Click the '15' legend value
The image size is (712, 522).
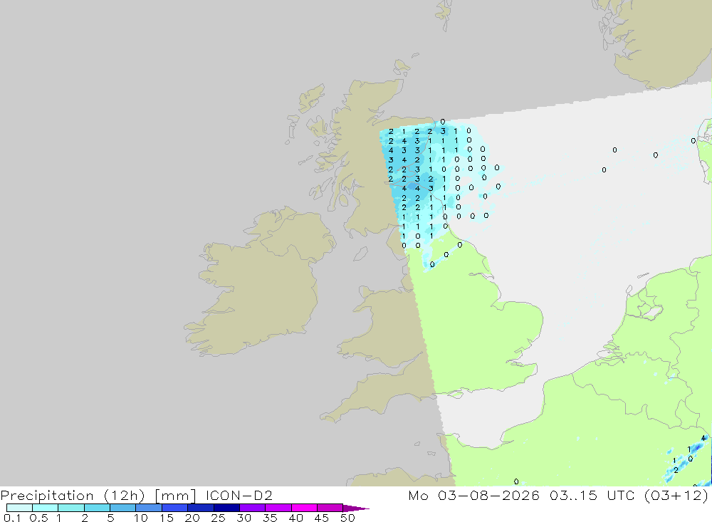tap(167, 518)
